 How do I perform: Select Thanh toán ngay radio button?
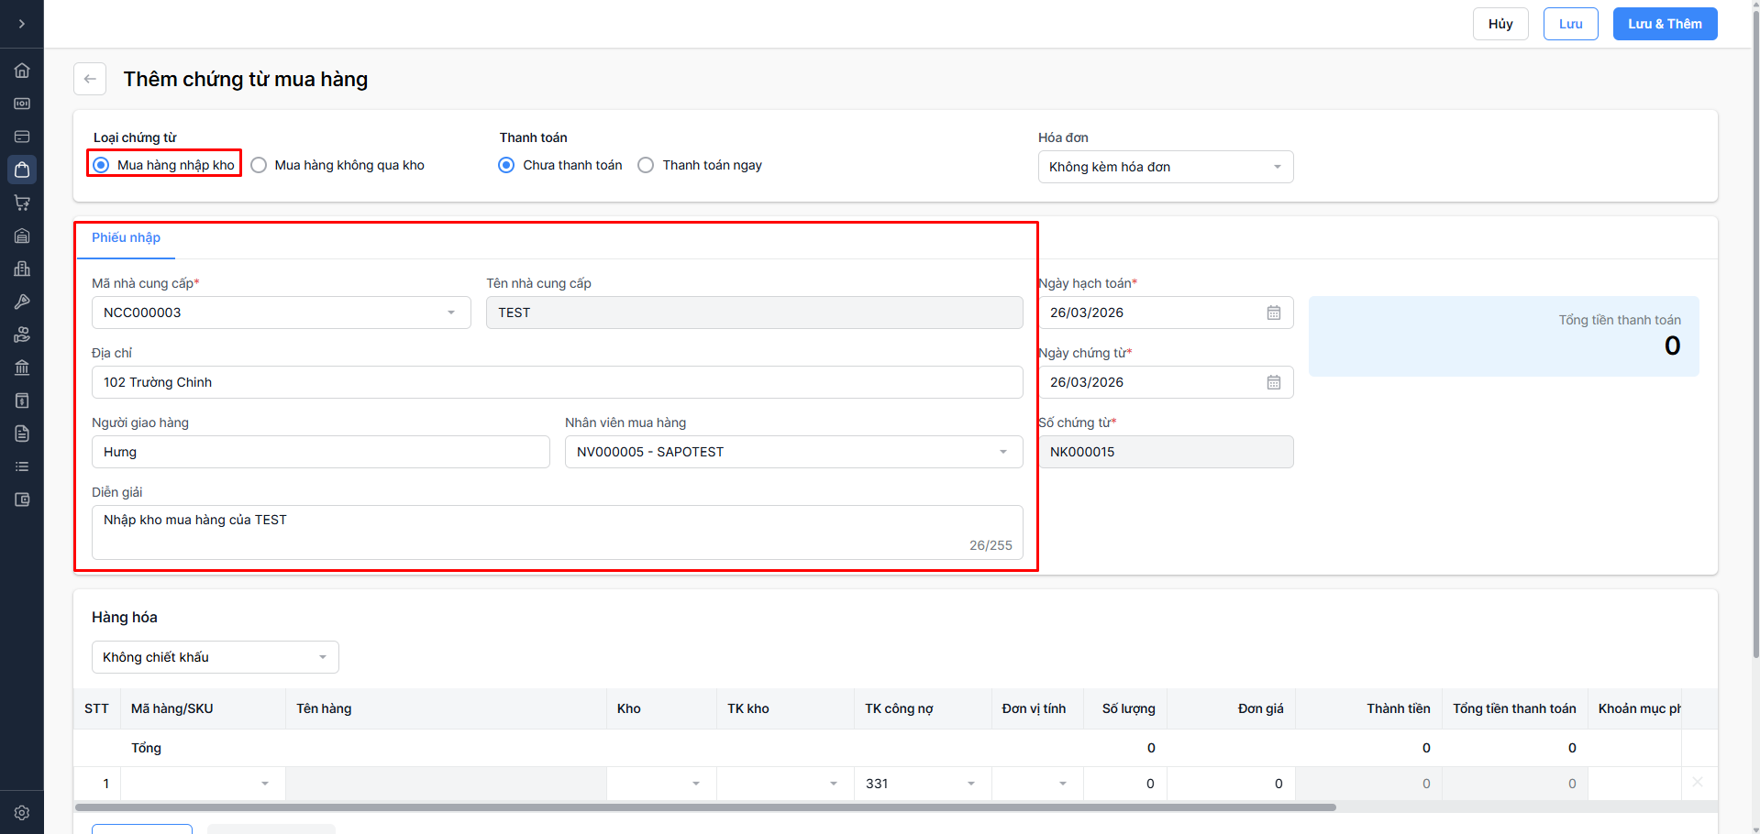[647, 165]
